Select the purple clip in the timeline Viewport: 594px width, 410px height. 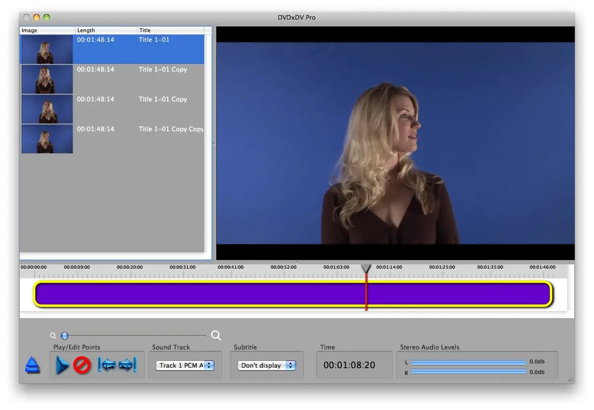pyautogui.click(x=293, y=294)
